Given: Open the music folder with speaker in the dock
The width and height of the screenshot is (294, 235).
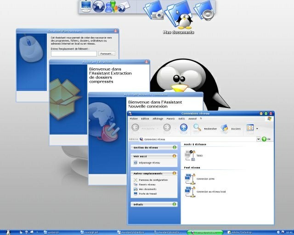Looking at the screenshot, I should (204, 10).
